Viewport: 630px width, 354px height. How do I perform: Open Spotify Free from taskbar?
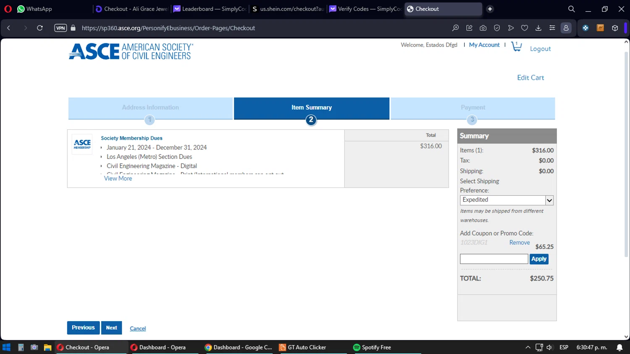[386, 347]
